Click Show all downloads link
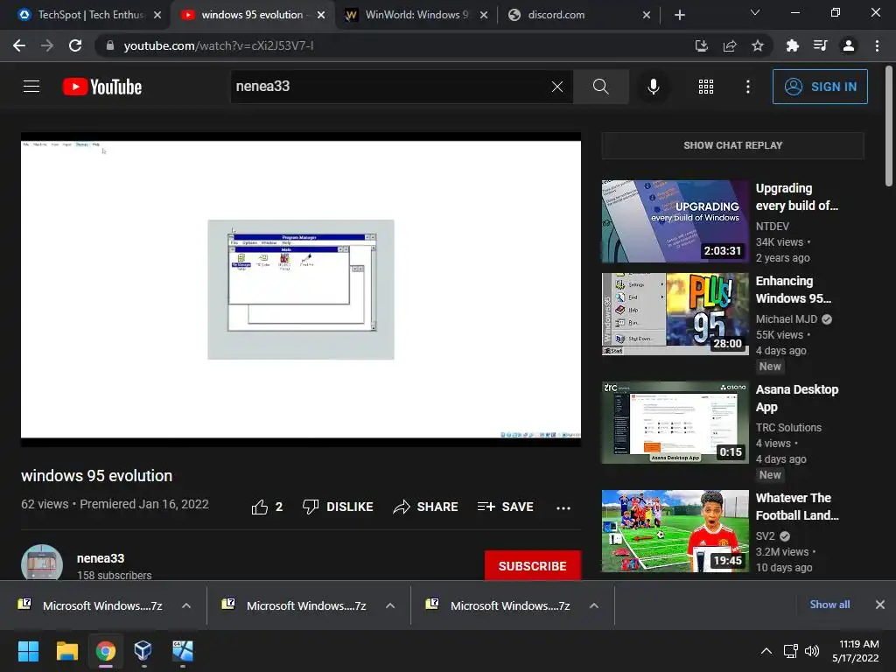This screenshot has height=672, width=896. coord(829,605)
